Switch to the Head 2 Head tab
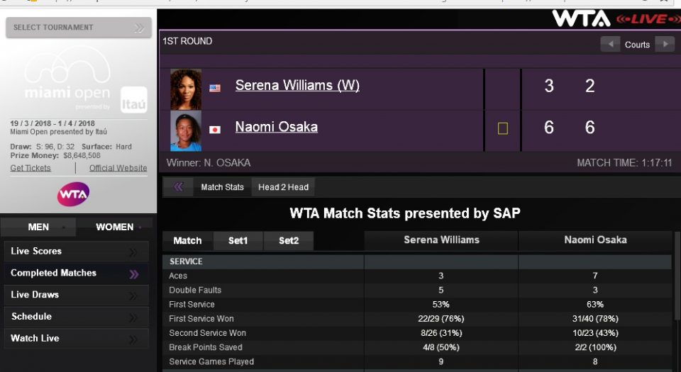Screen dimensions: 681x372 click(x=283, y=187)
